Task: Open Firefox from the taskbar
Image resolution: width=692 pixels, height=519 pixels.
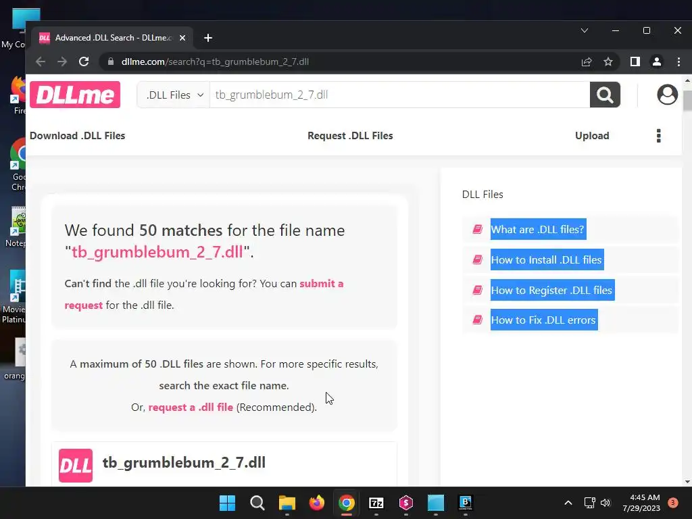Action: tap(317, 503)
